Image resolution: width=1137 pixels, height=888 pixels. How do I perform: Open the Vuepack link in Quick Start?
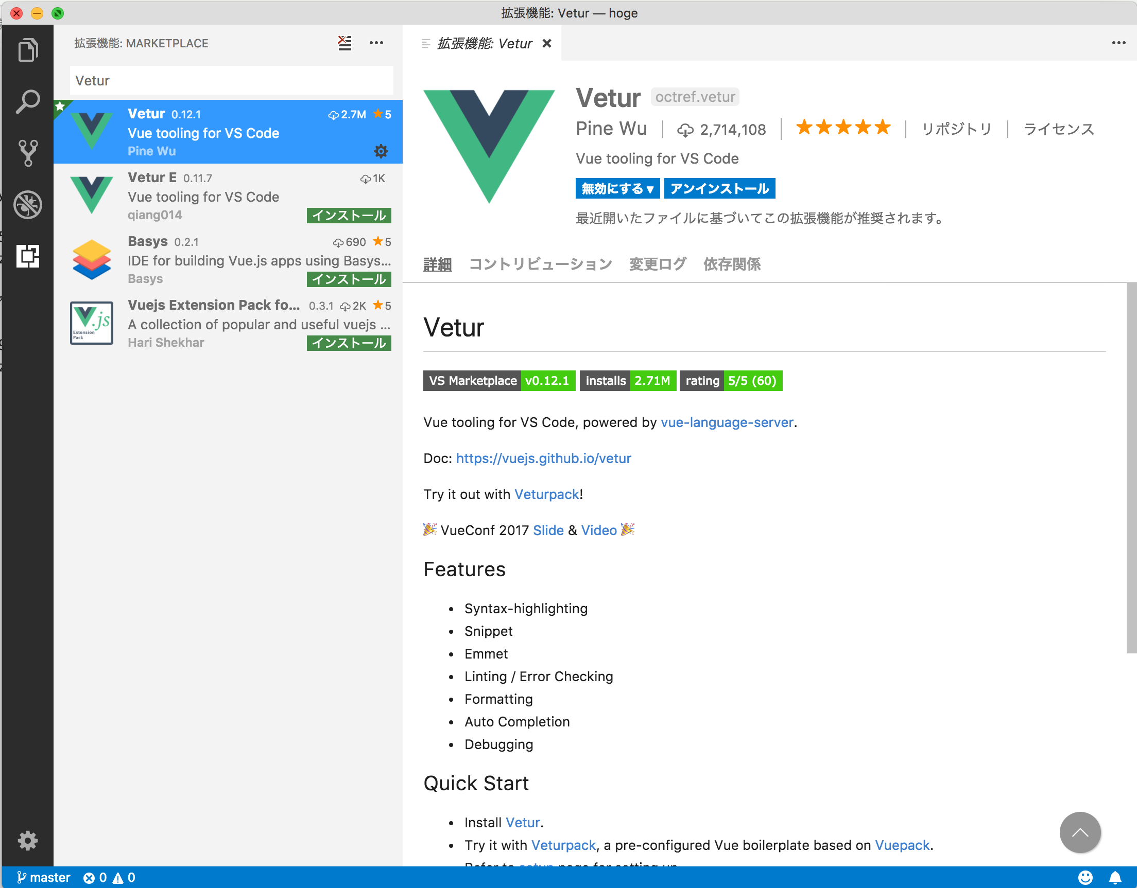(x=902, y=845)
